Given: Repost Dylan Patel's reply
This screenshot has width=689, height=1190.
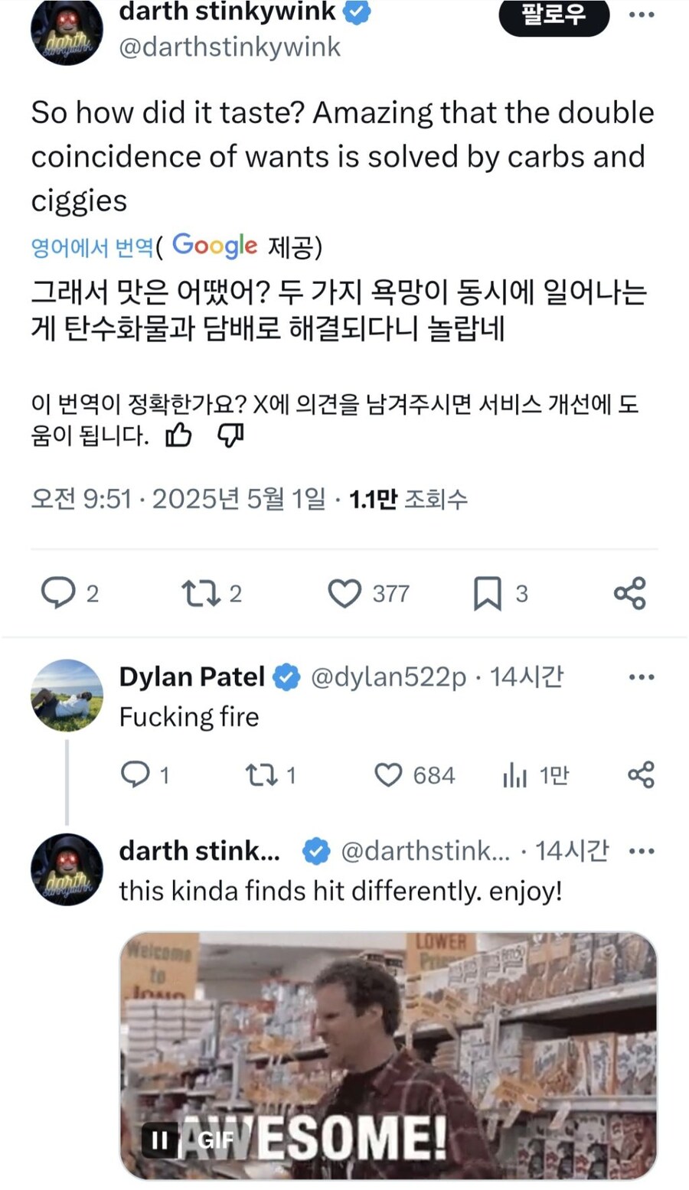Looking at the screenshot, I should click(260, 775).
